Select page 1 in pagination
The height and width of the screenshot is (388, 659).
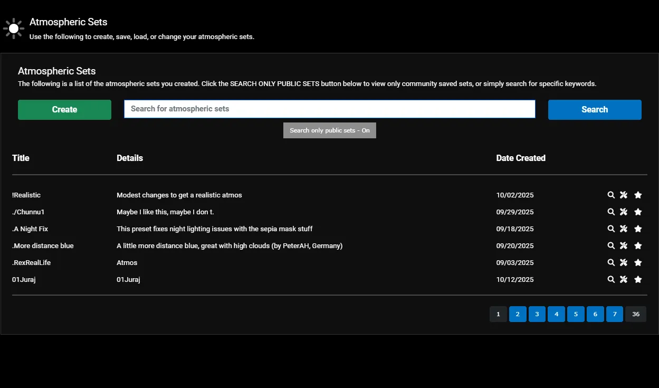pos(498,314)
